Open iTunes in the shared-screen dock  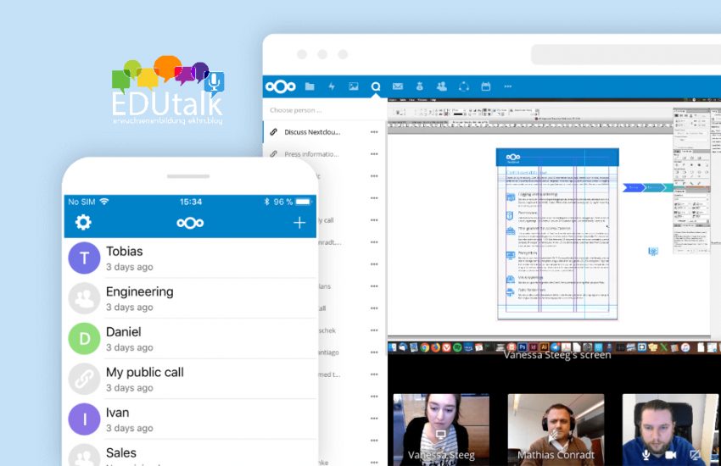685,347
